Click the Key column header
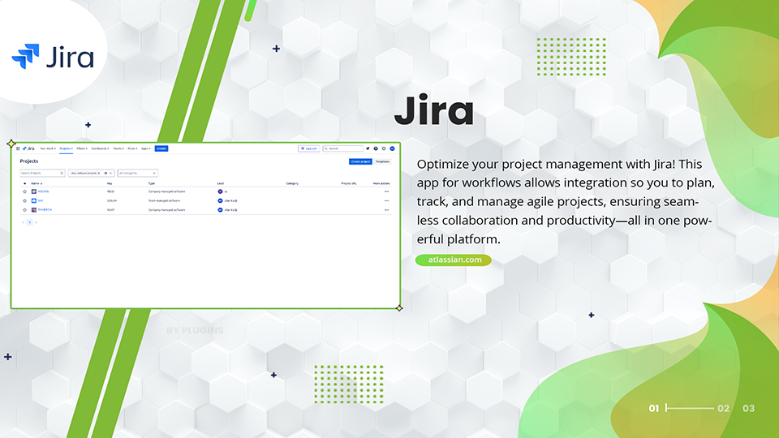779x438 pixels. click(x=110, y=183)
